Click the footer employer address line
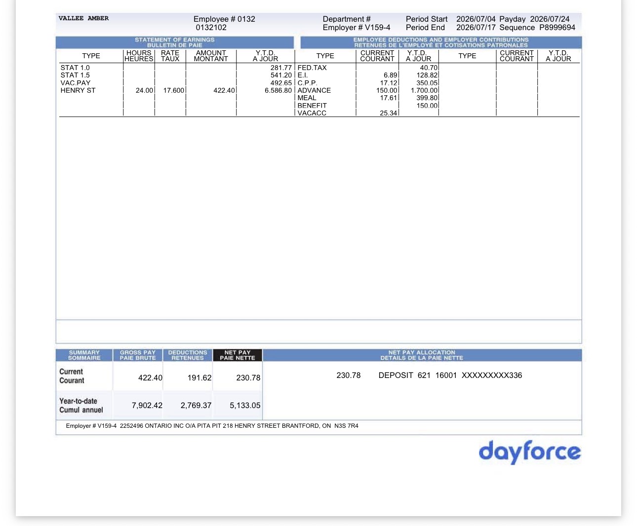Screen dimensions: 637x526 pyautogui.click(x=212, y=426)
